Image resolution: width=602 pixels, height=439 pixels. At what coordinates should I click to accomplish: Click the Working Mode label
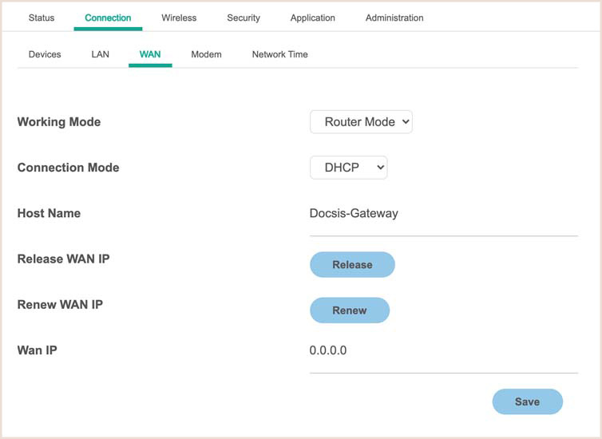click(x=59, y=122)
